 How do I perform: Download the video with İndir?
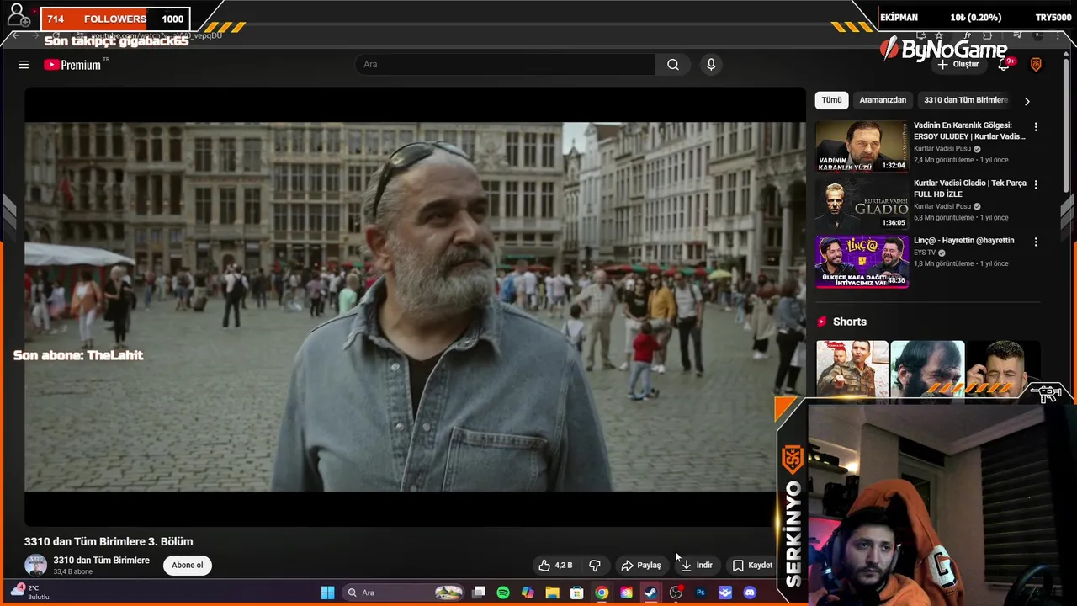point(697,566)
